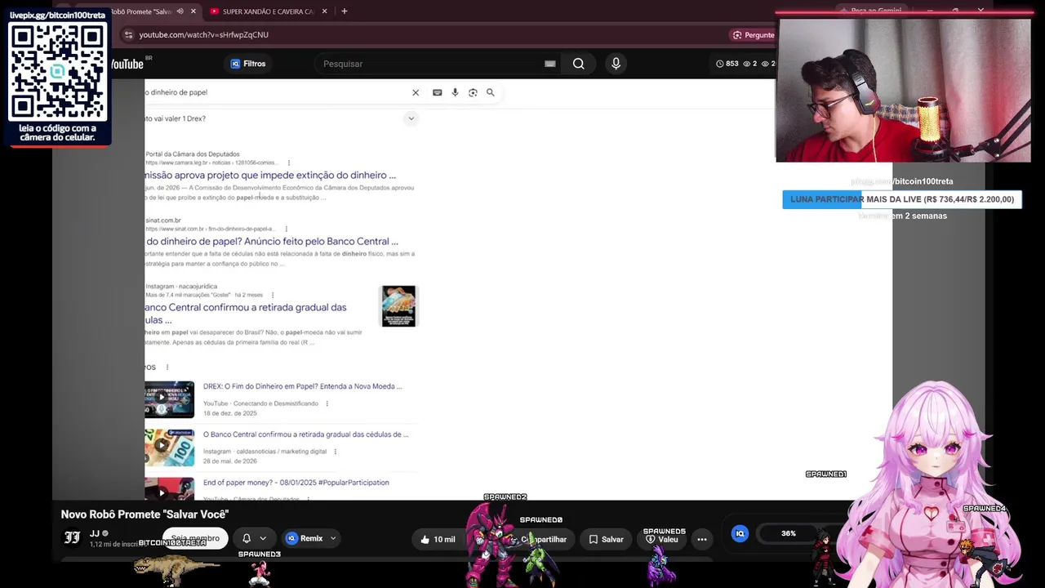Click the YouTube magnifier search button
This screenshot has width=1045, height=588.
(578, 64)
